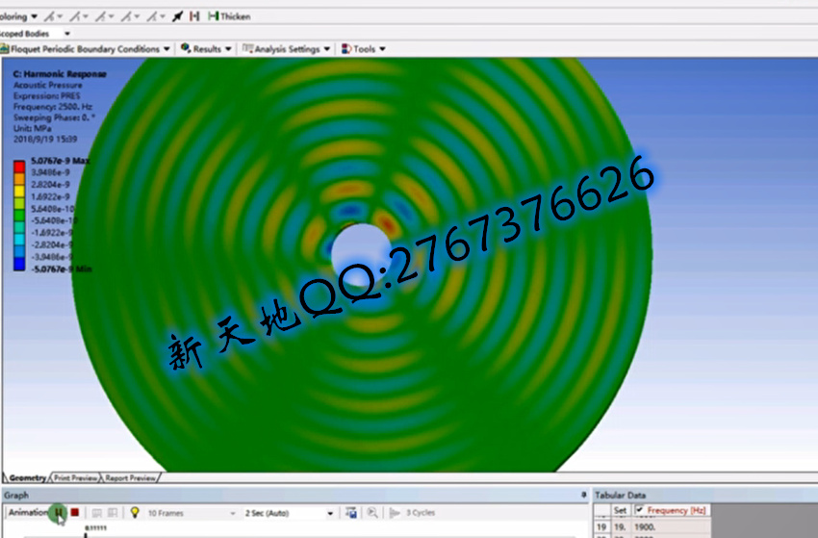Click the Tabular Data panel title

pyautogui.click(x=620, y=496)
